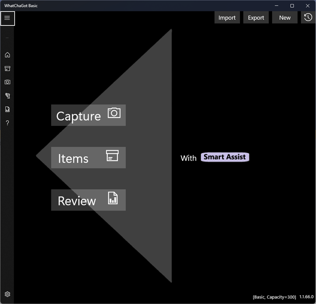The height and width of the screenshot is (304, 316).
Task: Open Settings gear in the sidebar
Action: (x=7, y=294)
